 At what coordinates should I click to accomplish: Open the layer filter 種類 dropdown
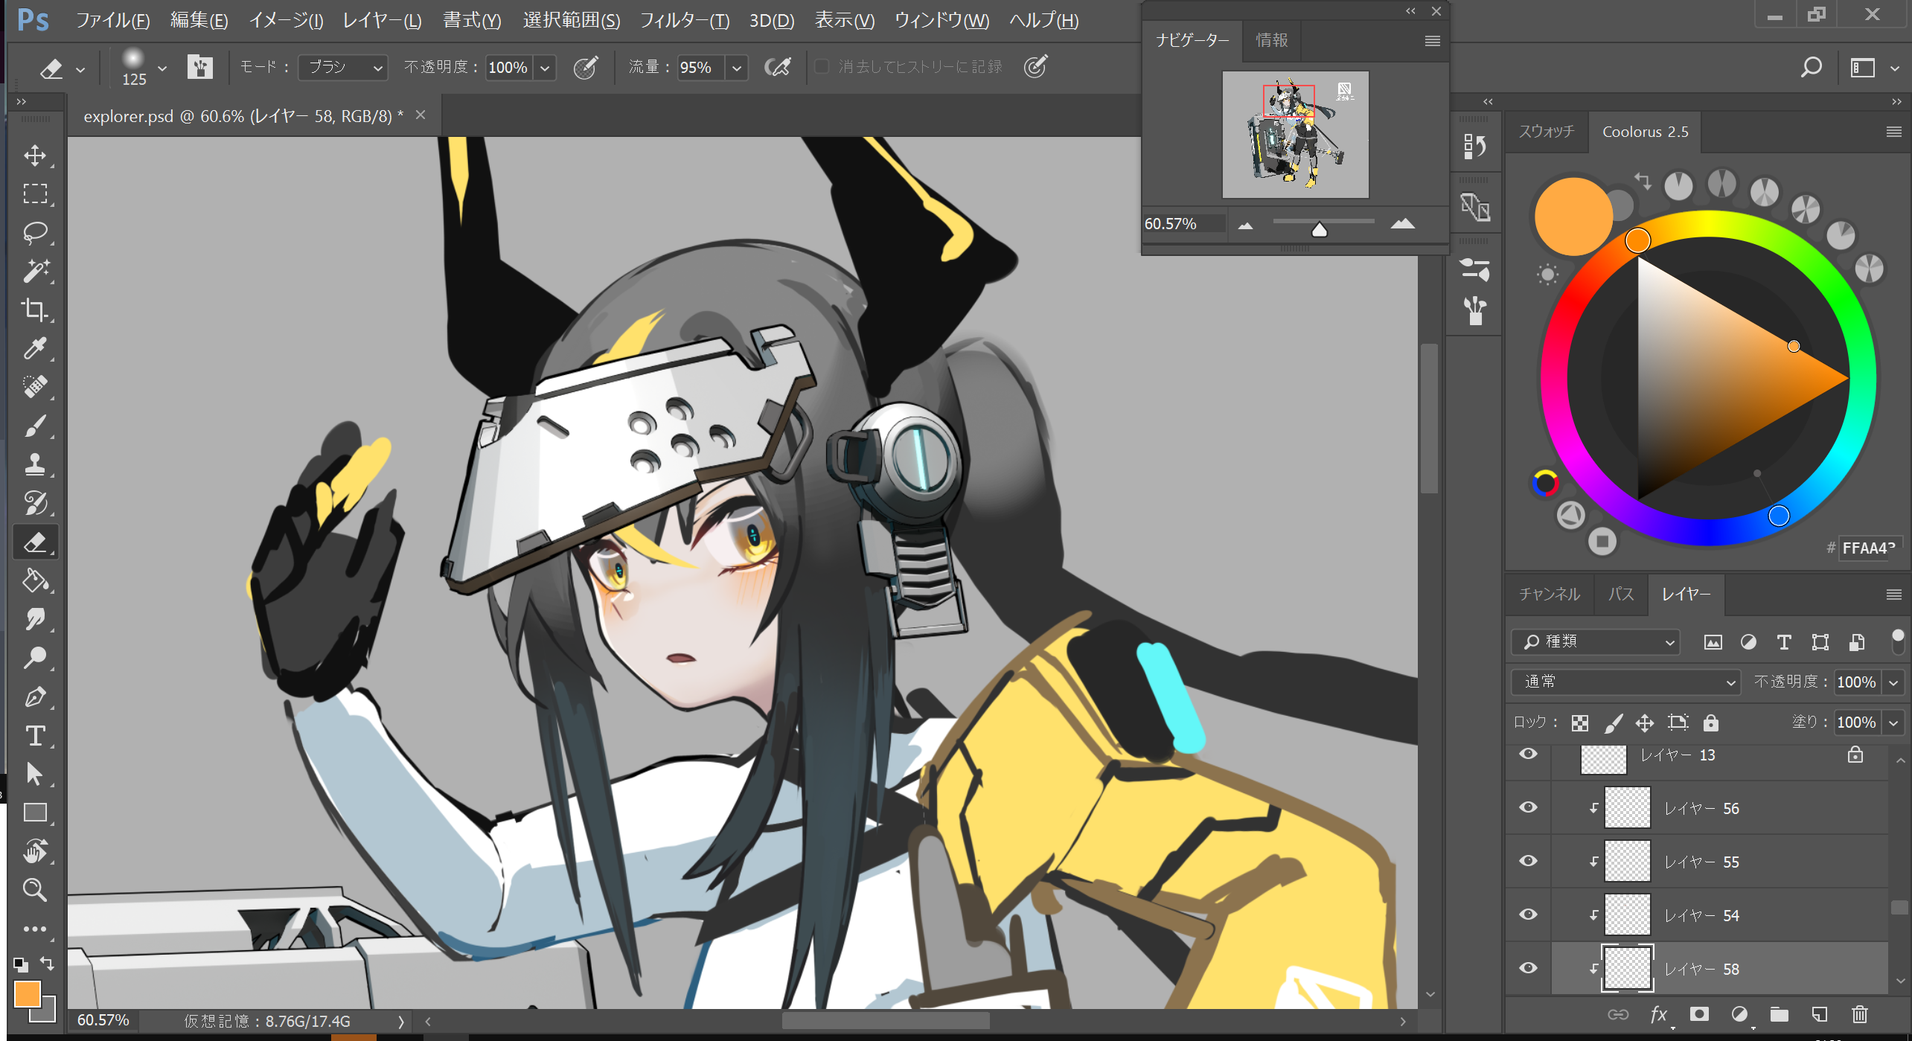(1596, 641)
